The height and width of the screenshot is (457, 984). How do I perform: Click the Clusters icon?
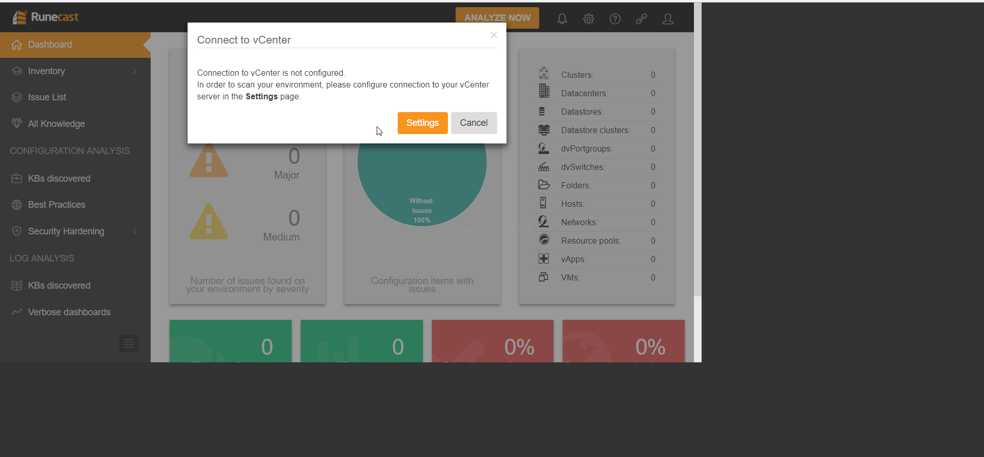click(x=544, y=73)
